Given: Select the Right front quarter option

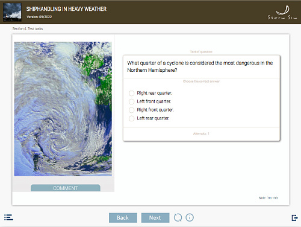Looking at the screenshot, I should (131, 110).
